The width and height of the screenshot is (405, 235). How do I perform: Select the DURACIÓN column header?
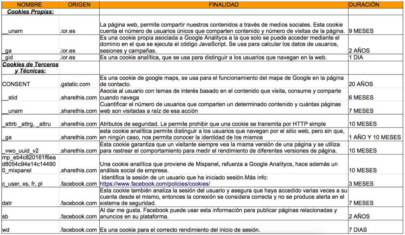point(364,5)
